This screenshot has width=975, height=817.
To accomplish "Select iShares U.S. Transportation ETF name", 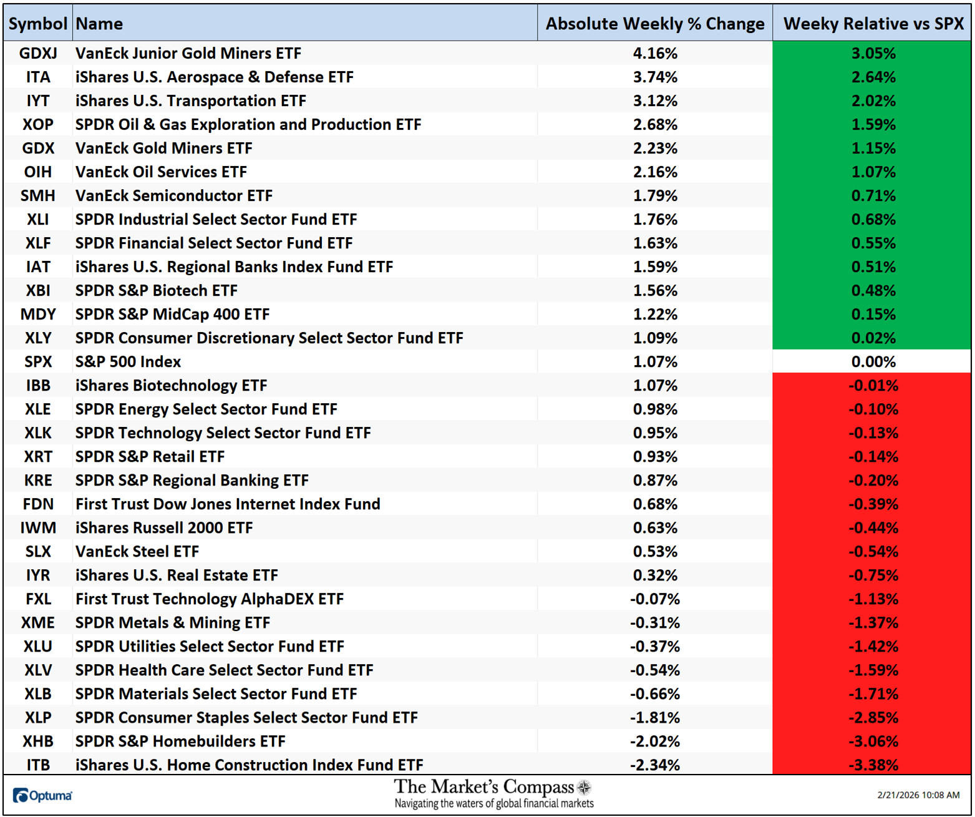I will click(191, 100).
